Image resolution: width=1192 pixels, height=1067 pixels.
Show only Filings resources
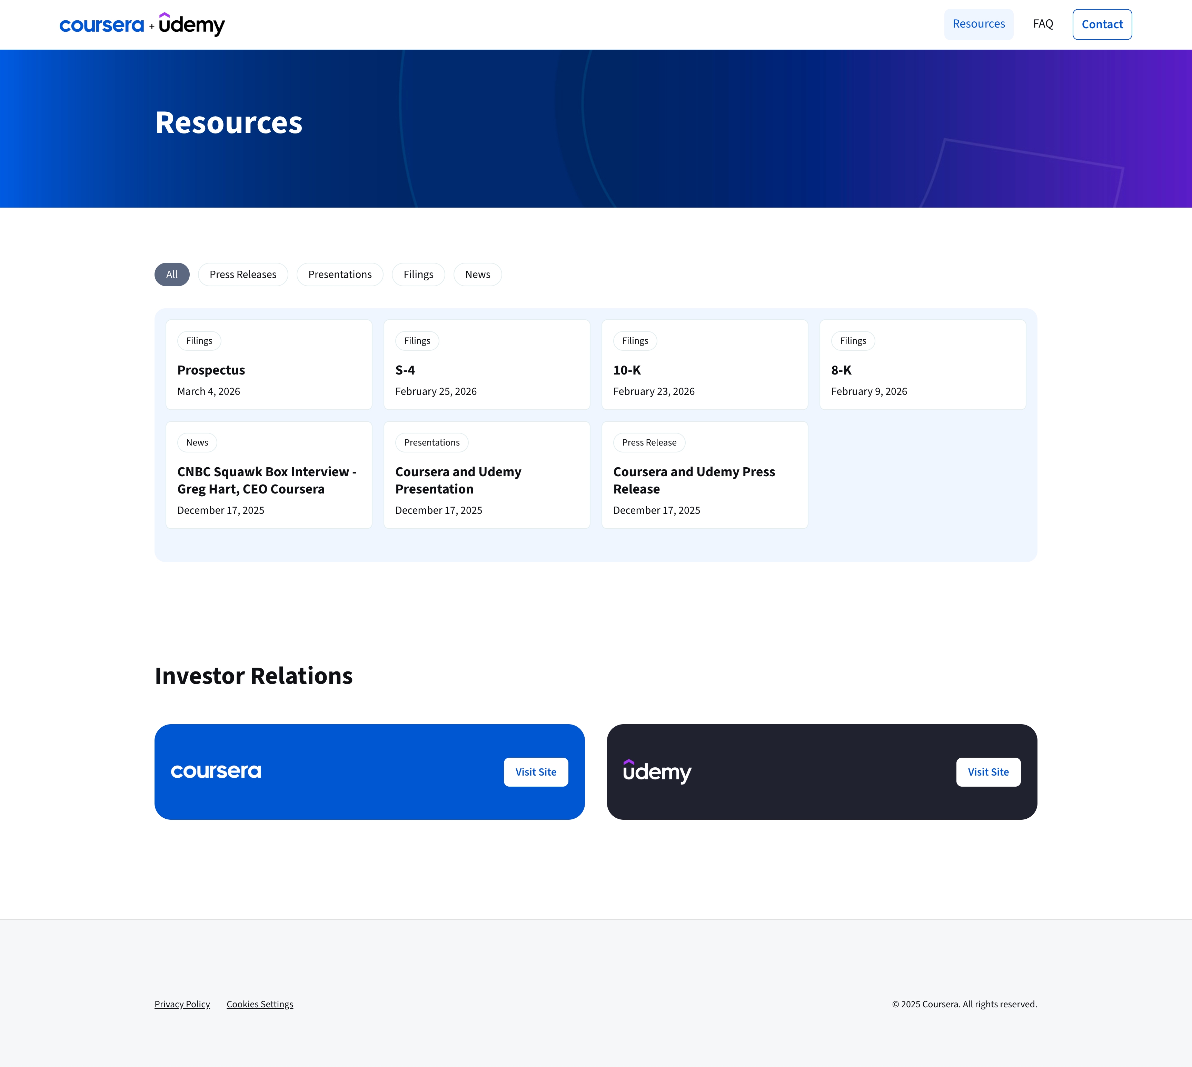coord(418,275)
